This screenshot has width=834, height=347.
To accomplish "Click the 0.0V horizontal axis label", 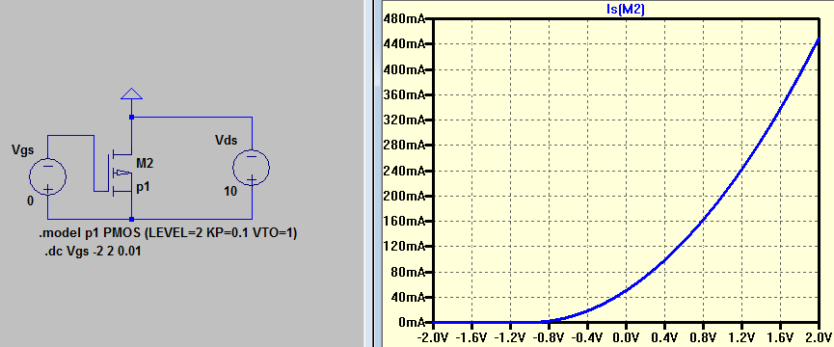I will 626,337.
